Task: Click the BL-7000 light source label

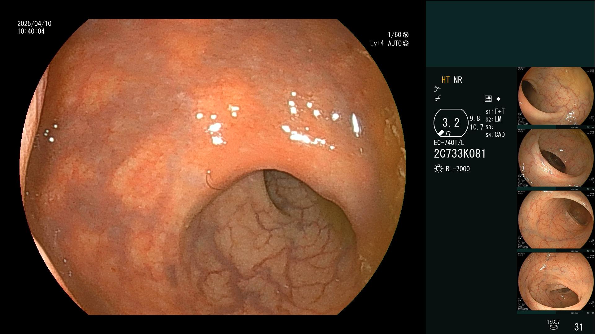Action: tap(458, 169)
